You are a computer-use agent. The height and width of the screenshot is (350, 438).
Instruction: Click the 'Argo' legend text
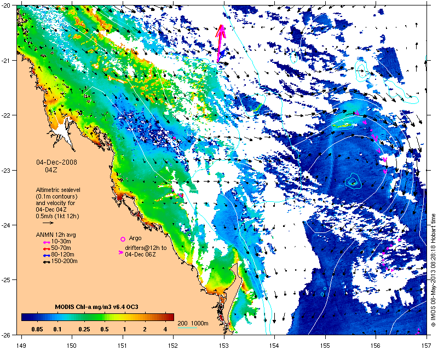(x=135, y=238)
